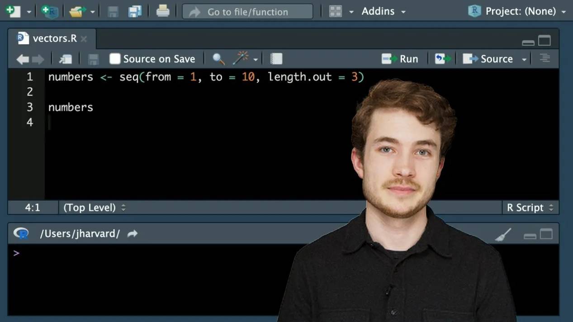Open the Source options dropdown arrow
This screenshot has width=573, height=322.
[x=524, y=59]
